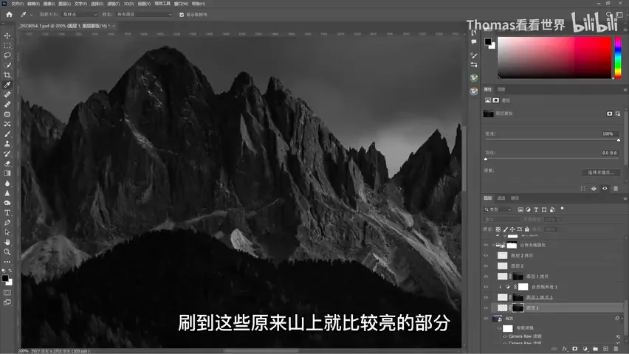Lock all with padlock icon

(x=526, y=229)
